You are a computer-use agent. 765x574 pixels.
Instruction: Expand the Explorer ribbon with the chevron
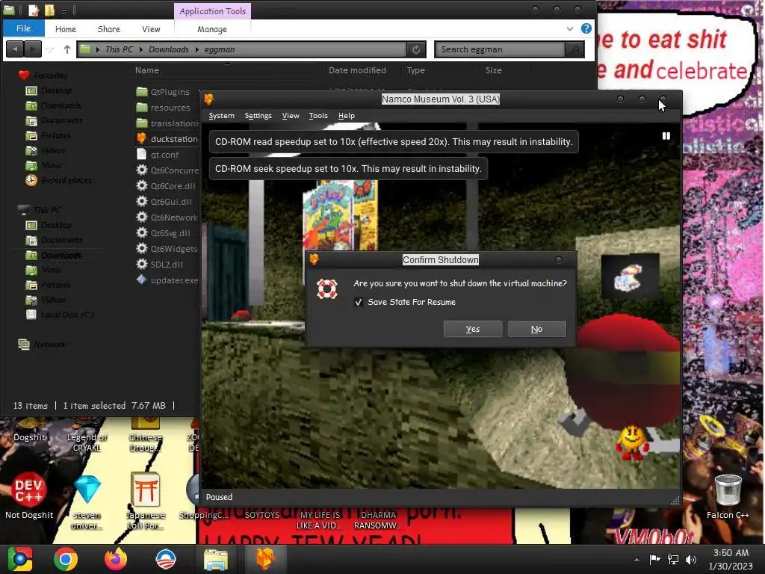(569, 29)
